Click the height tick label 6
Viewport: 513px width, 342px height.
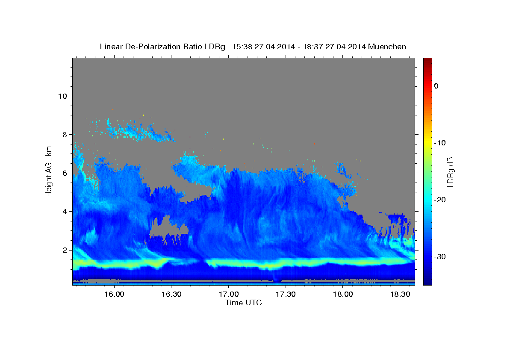65,173
